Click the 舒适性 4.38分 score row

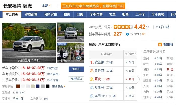coord(158,81)
